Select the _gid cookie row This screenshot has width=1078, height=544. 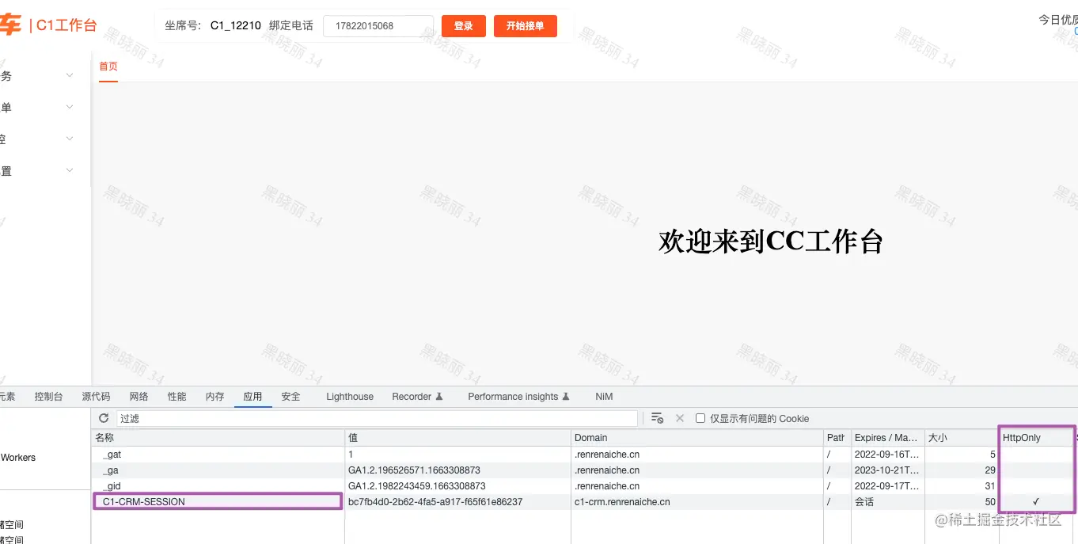pyautogui.click(x=584, y=486)
